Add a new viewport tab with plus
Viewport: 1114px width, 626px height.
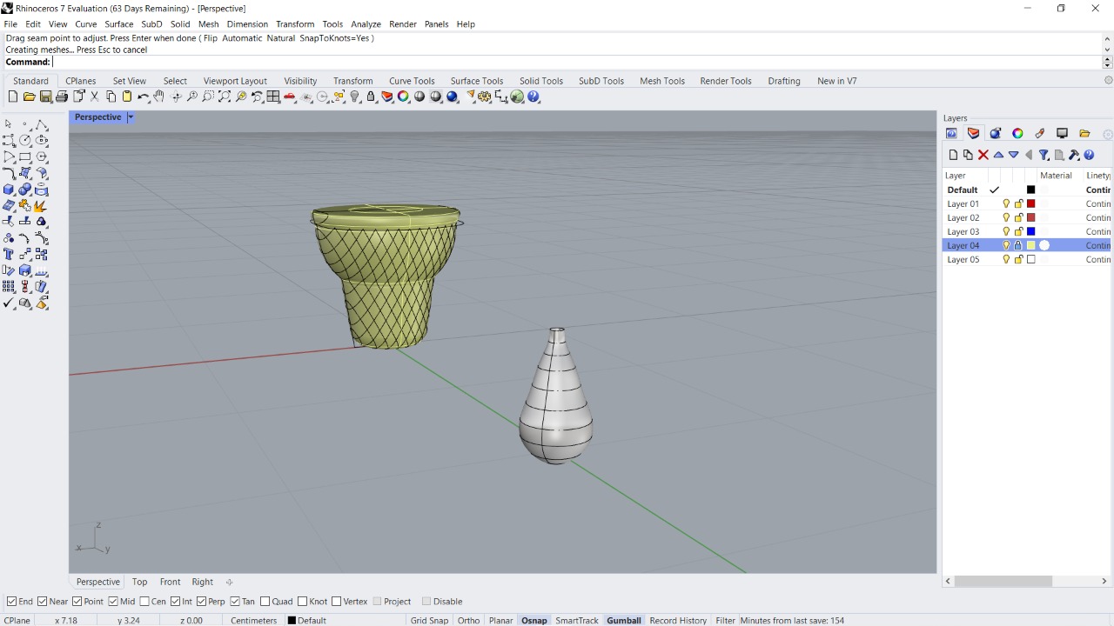click(229, 582)
